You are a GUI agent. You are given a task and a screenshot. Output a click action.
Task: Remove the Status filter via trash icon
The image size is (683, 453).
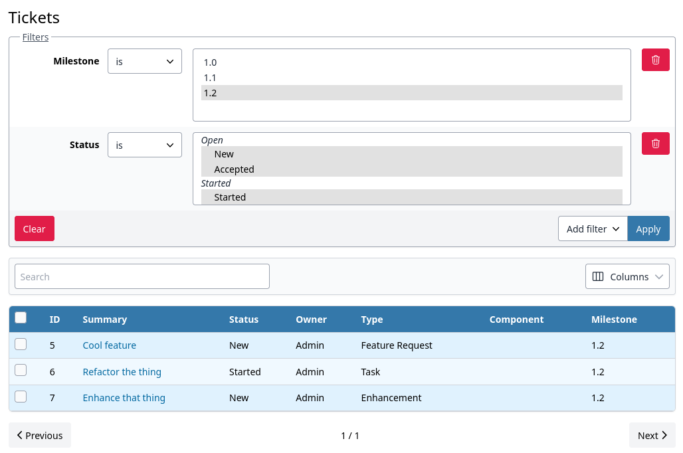(655, 143)
